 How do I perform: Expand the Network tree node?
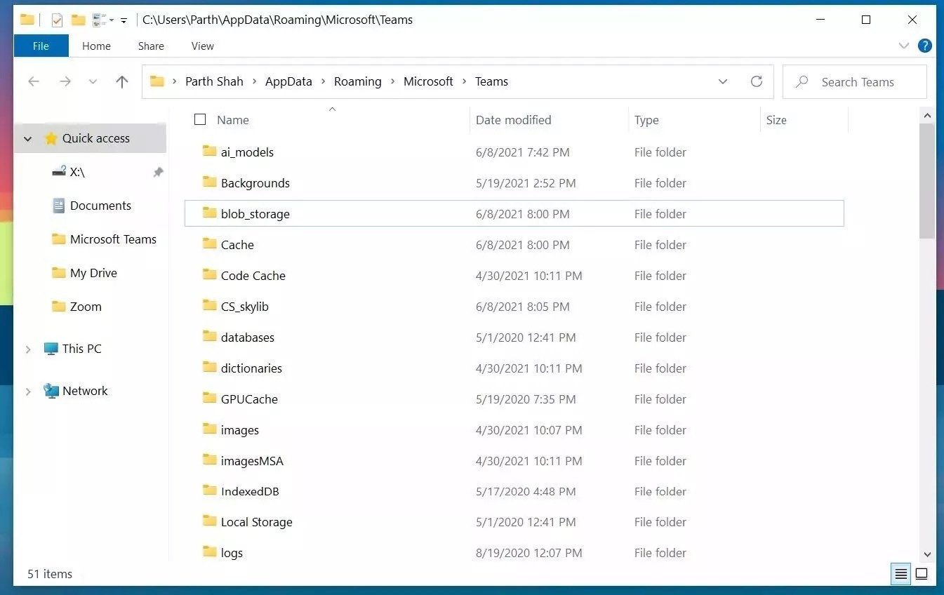click(x=28, y=392)
